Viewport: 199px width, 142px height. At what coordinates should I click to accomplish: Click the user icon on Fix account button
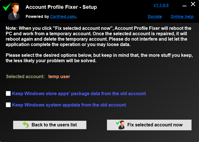pyautogui.click(x=121, y=125)
